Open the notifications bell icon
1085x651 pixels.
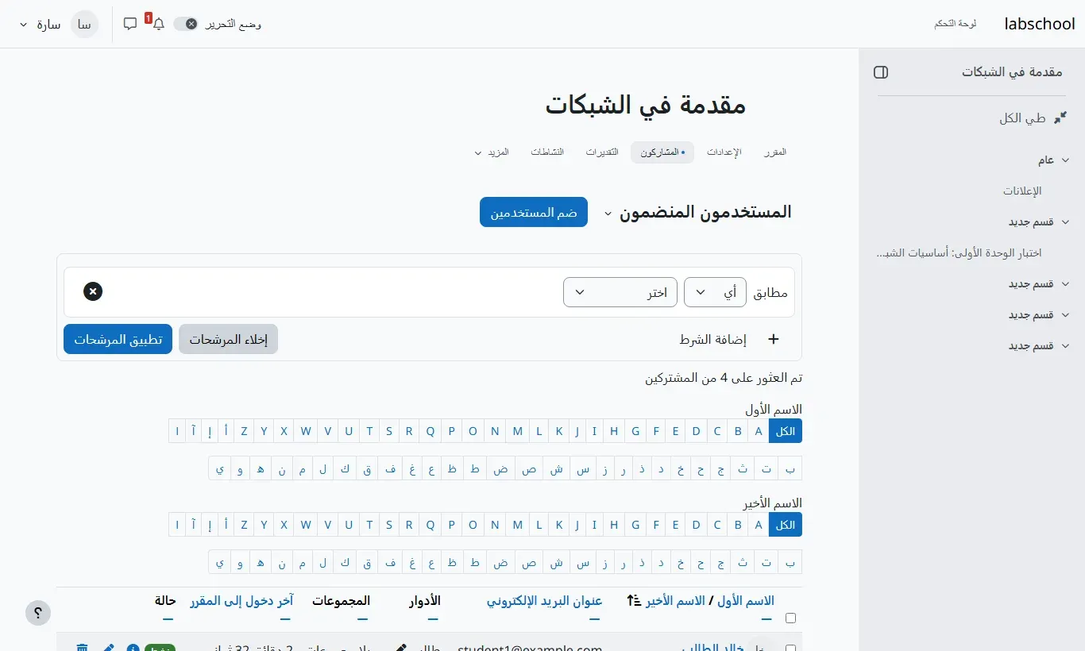(x=158, y=24)
